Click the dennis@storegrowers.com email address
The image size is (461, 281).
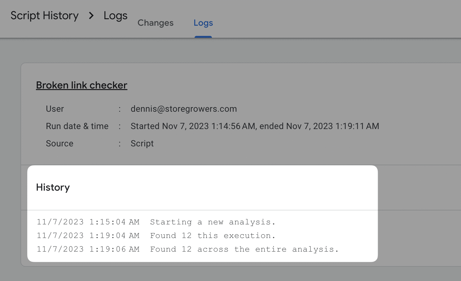pyautogui.click(x=184, y=109)
